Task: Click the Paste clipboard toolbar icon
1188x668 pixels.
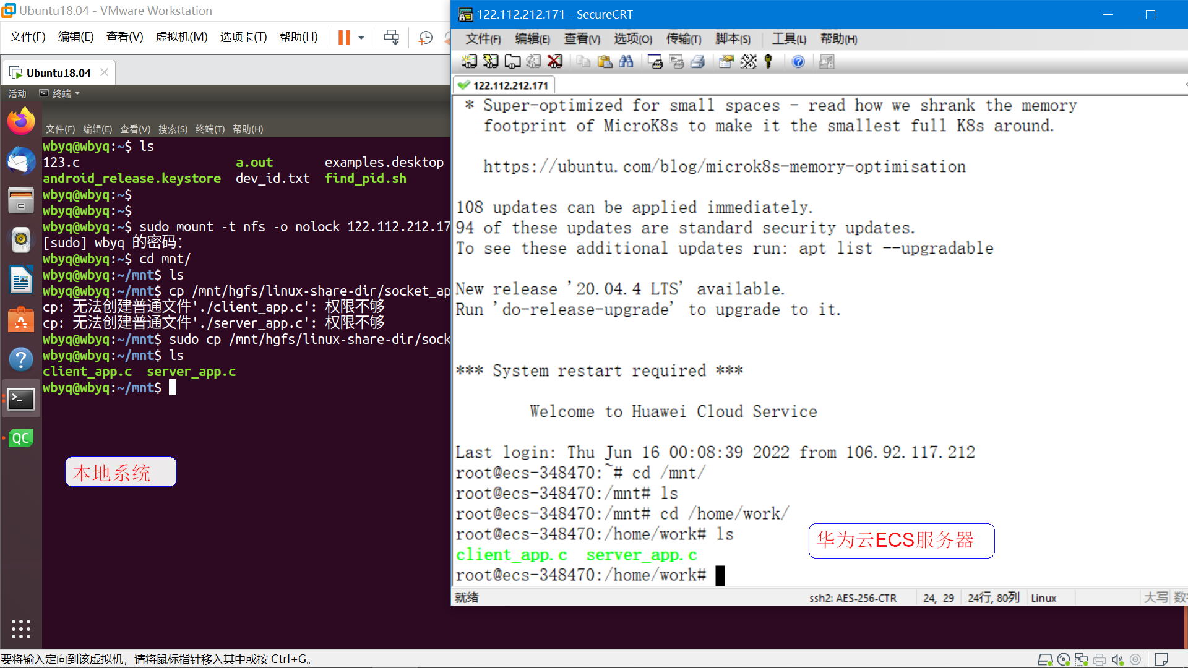Action: coord(605,61)
